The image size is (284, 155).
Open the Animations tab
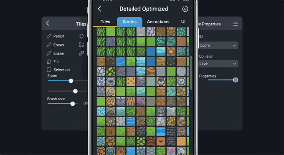[158, 22]
